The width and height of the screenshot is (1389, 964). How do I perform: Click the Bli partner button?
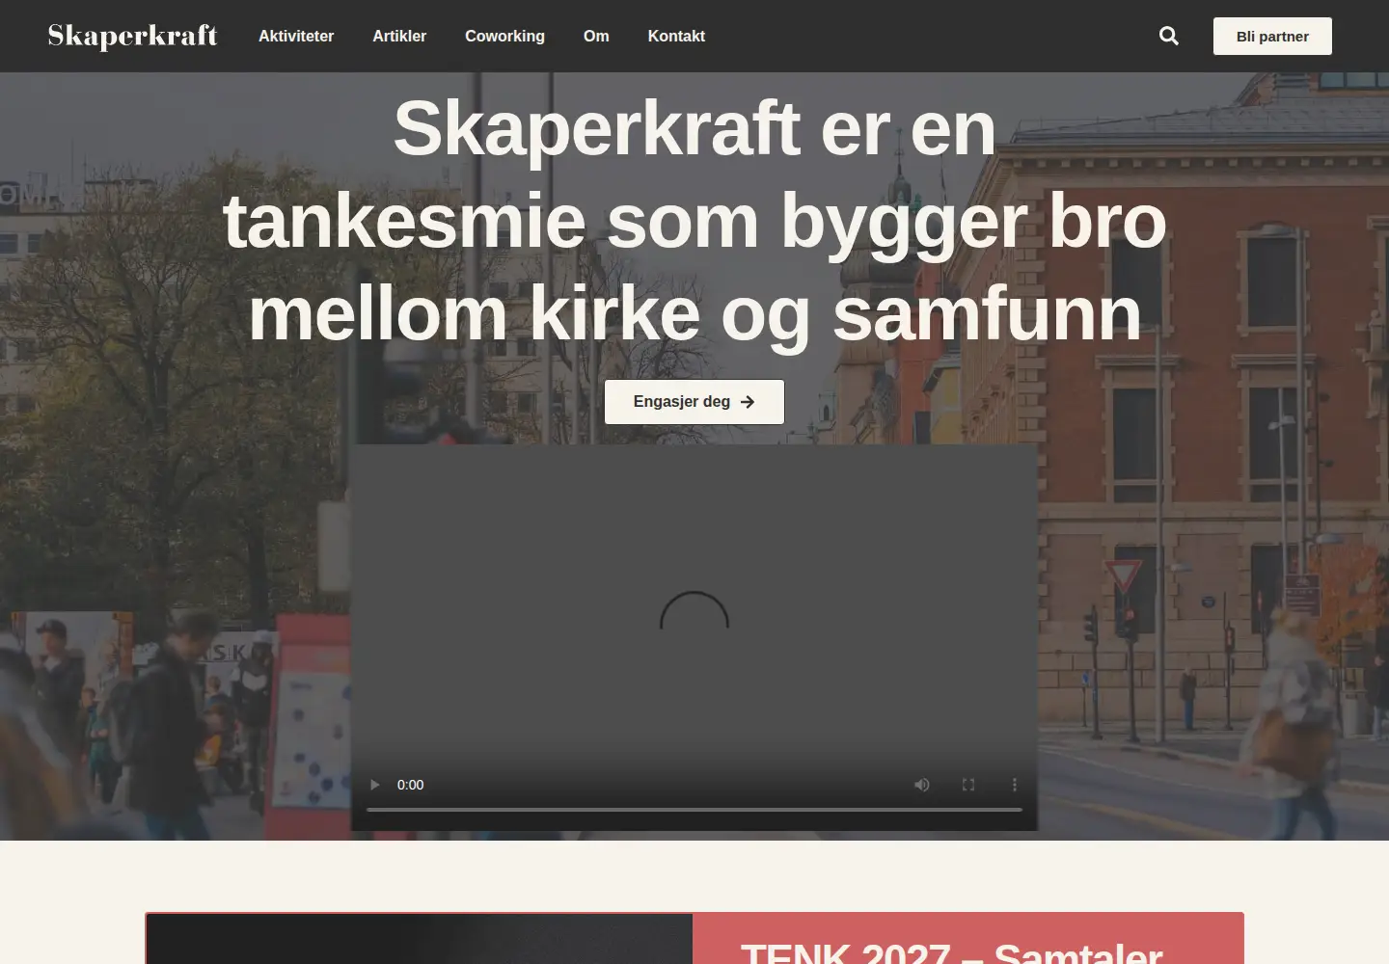pyautogui.click(x=1272, y=36)
